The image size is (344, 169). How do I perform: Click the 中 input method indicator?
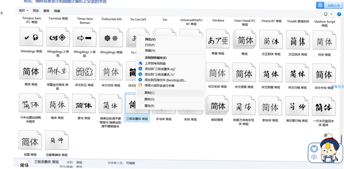(314, 157)
